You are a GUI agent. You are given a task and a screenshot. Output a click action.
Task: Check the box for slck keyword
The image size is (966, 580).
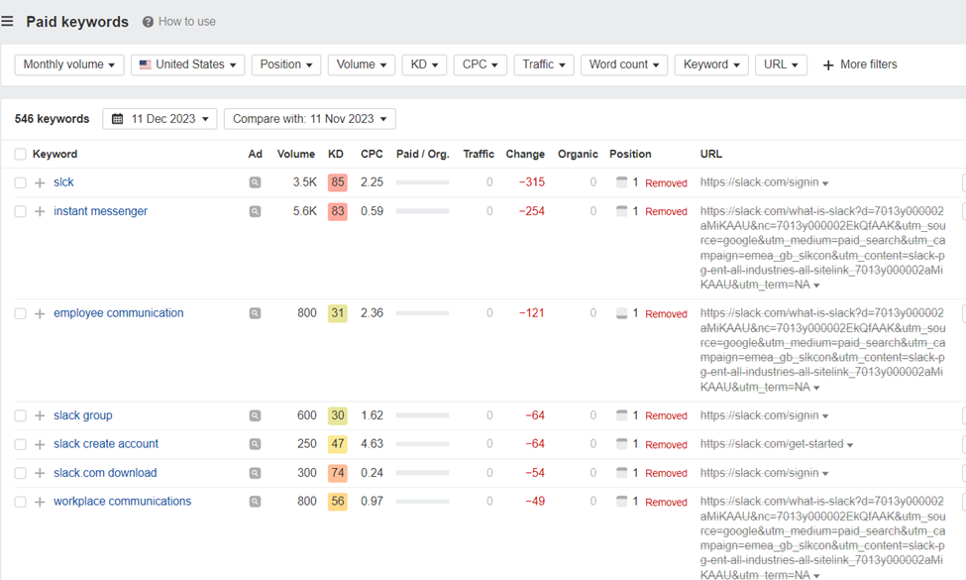[21, 182]
